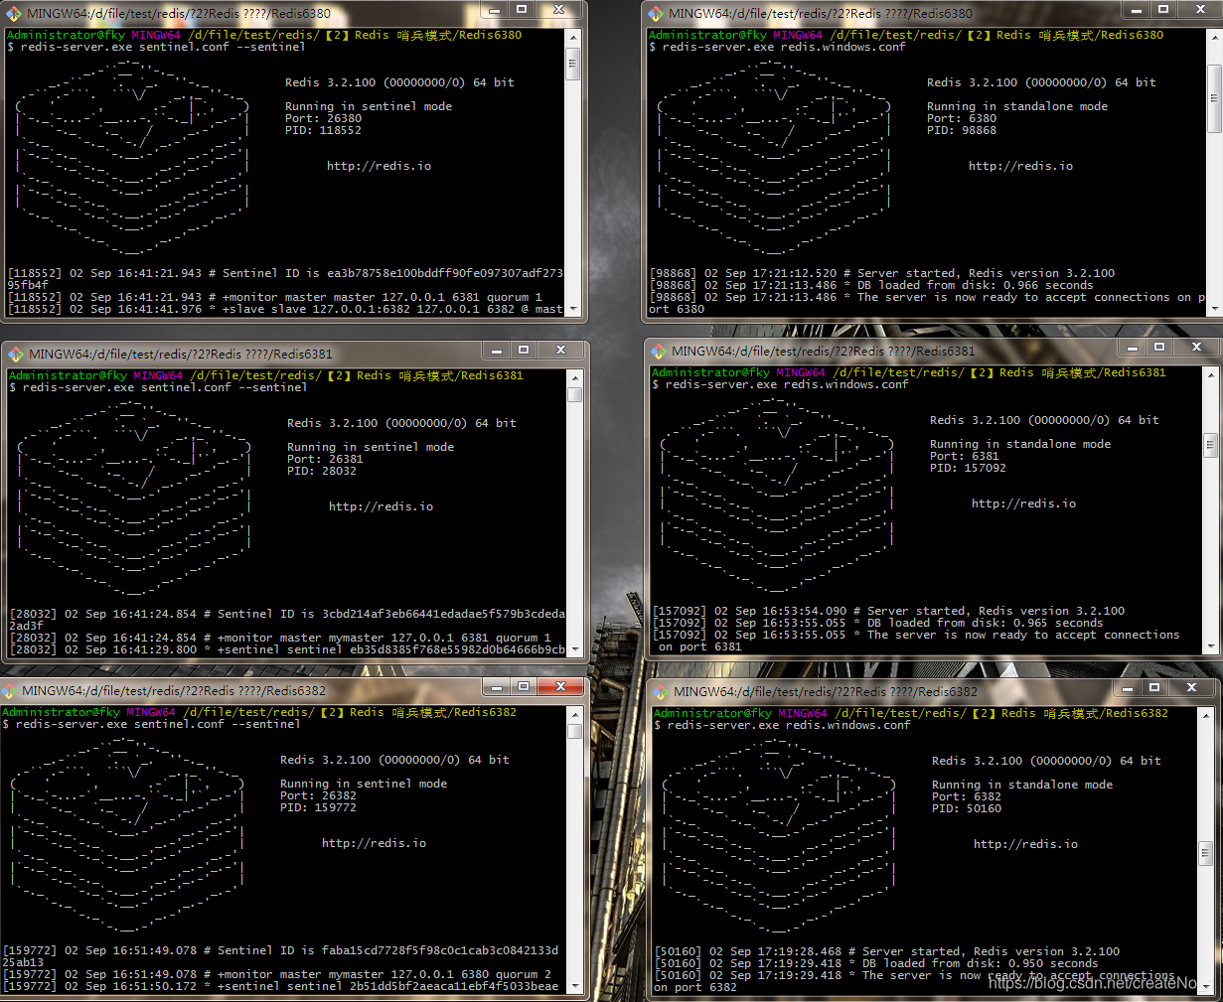This screenshot has width=1223, height=1002.
Task: Click 'Running in sentinel mode' in Redis6380 window
Action: click(x=369, y=106)
